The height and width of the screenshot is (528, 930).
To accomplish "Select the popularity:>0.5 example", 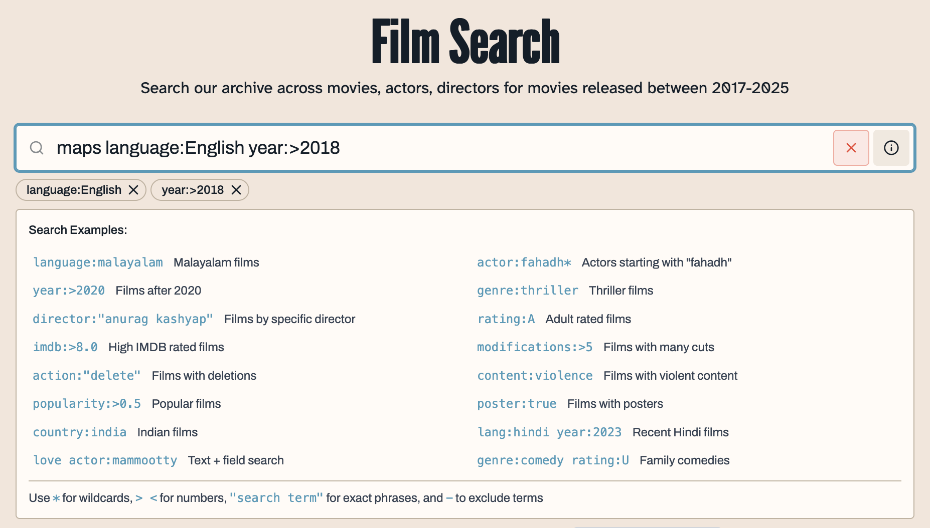I will (x=87, y=404).
